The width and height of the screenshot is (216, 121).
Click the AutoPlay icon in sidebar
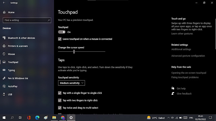coord(4,86)
